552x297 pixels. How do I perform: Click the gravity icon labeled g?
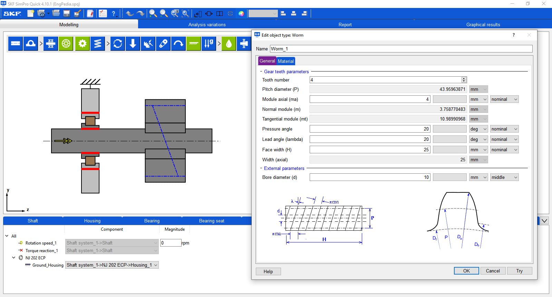coord(209,44)
